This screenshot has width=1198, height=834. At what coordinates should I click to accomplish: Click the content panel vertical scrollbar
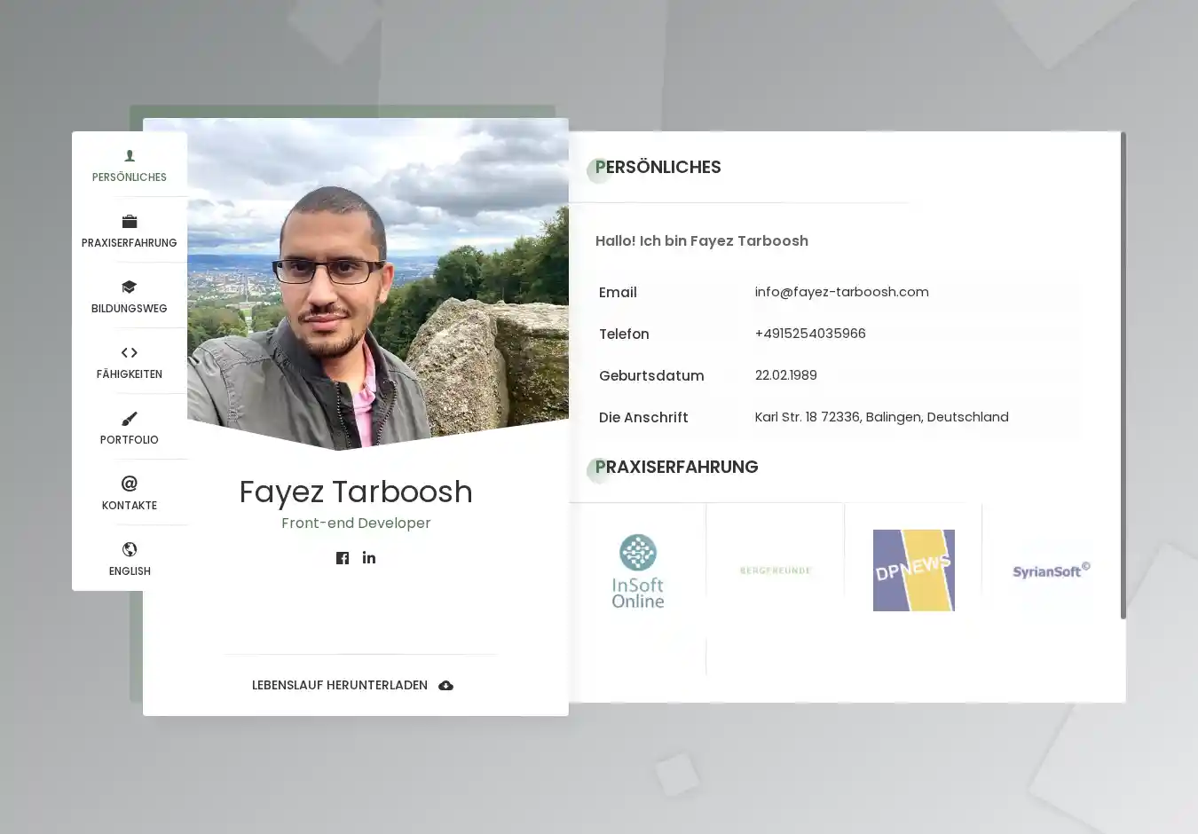point(1123,374)
